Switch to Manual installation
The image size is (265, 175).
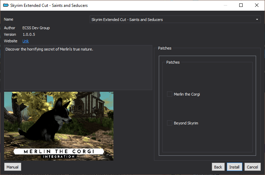click(x=12, y=167)
